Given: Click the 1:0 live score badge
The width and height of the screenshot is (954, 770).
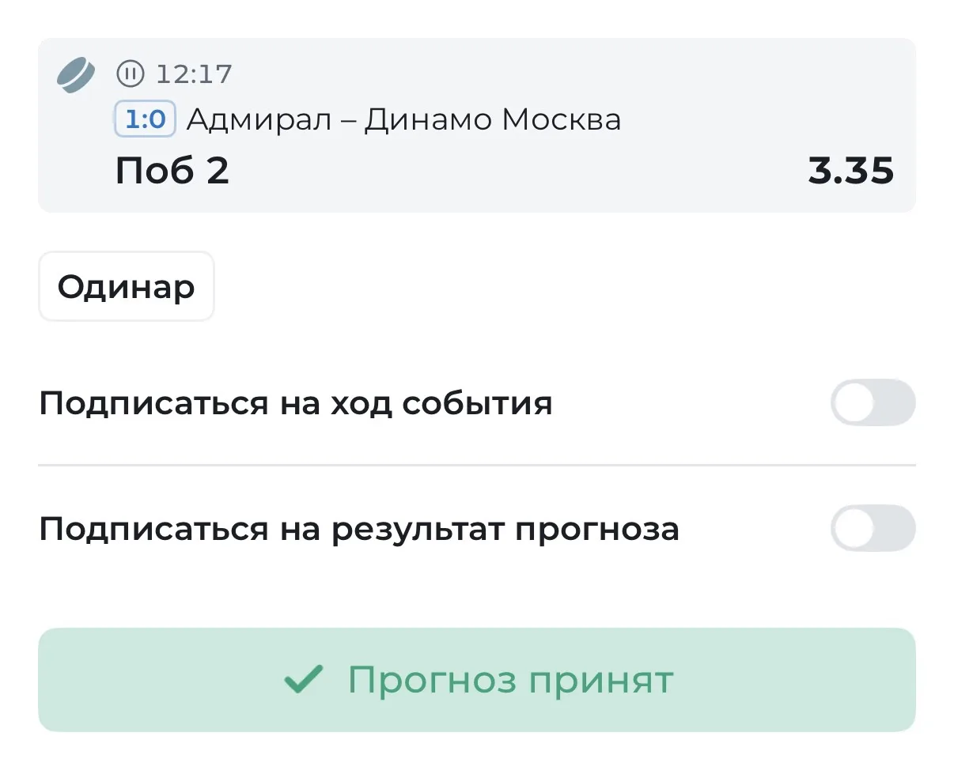Looking at the screenshot, I should (146, 120).
